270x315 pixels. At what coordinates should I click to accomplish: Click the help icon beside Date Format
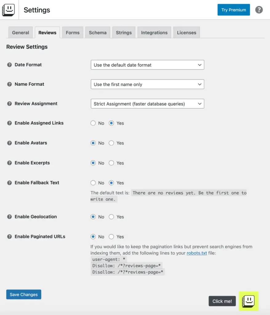click(x=9, y=65)
